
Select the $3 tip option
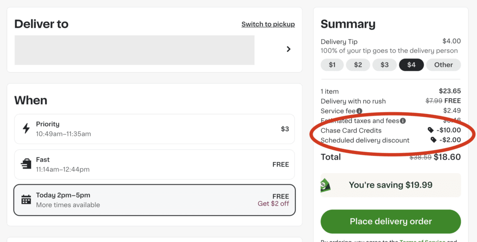384,65
